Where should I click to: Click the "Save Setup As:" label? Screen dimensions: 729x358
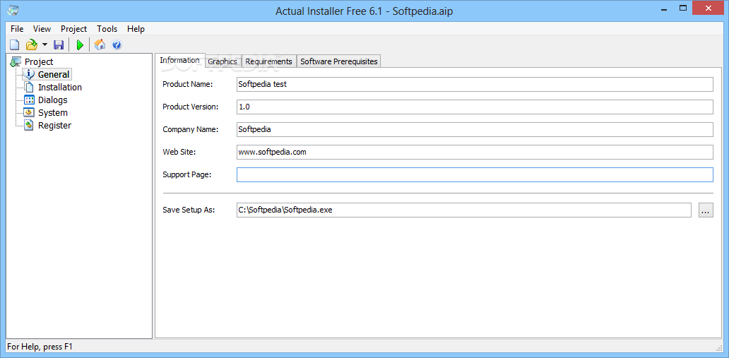pyautogui.click(x=189, y=210)
